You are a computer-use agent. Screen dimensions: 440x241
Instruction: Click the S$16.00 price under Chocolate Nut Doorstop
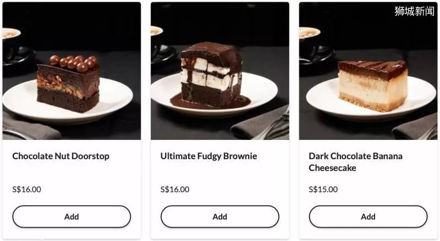[x=26, y=189]
